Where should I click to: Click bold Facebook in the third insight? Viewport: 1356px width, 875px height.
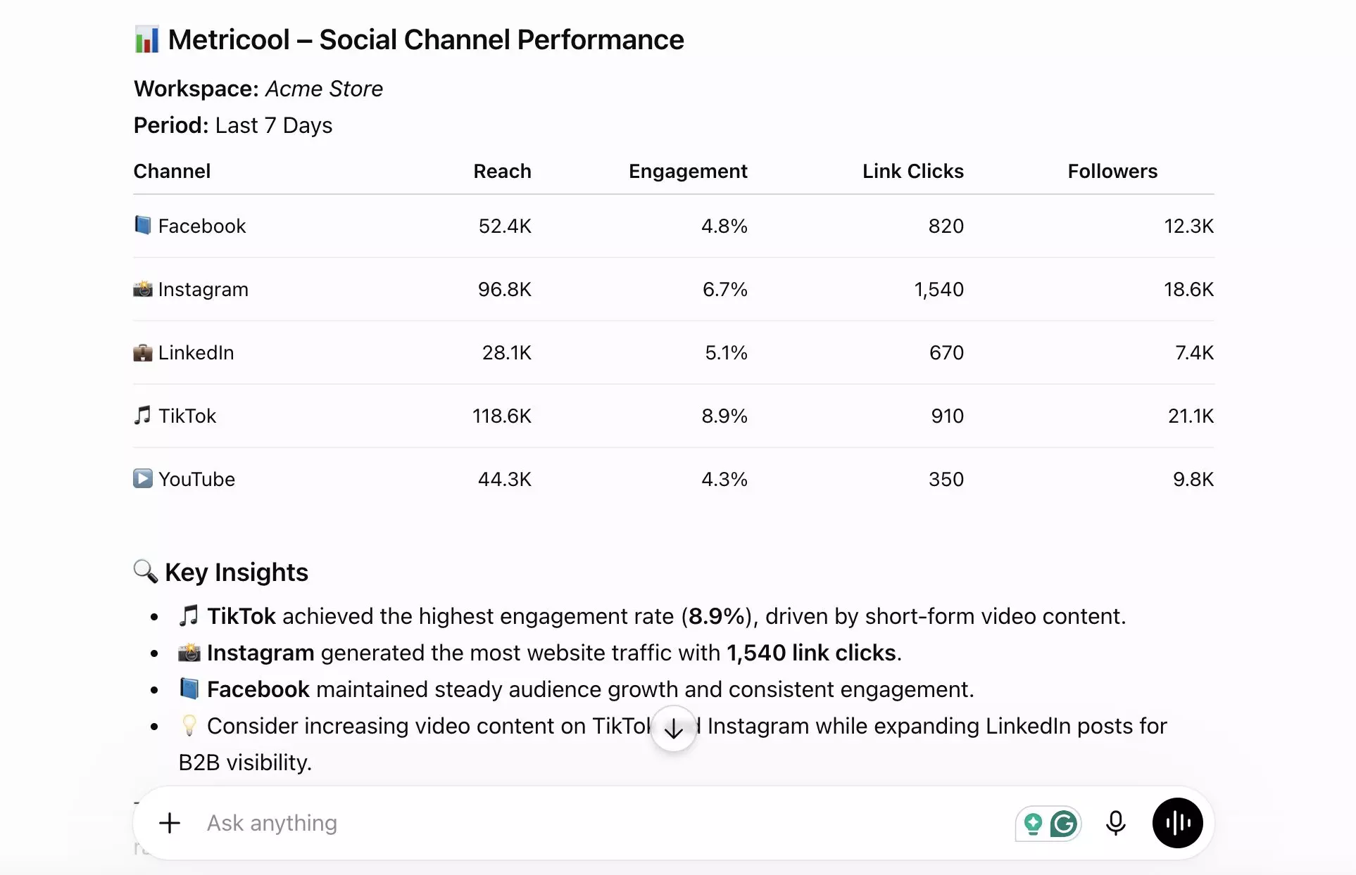click(x=258, y=689)
